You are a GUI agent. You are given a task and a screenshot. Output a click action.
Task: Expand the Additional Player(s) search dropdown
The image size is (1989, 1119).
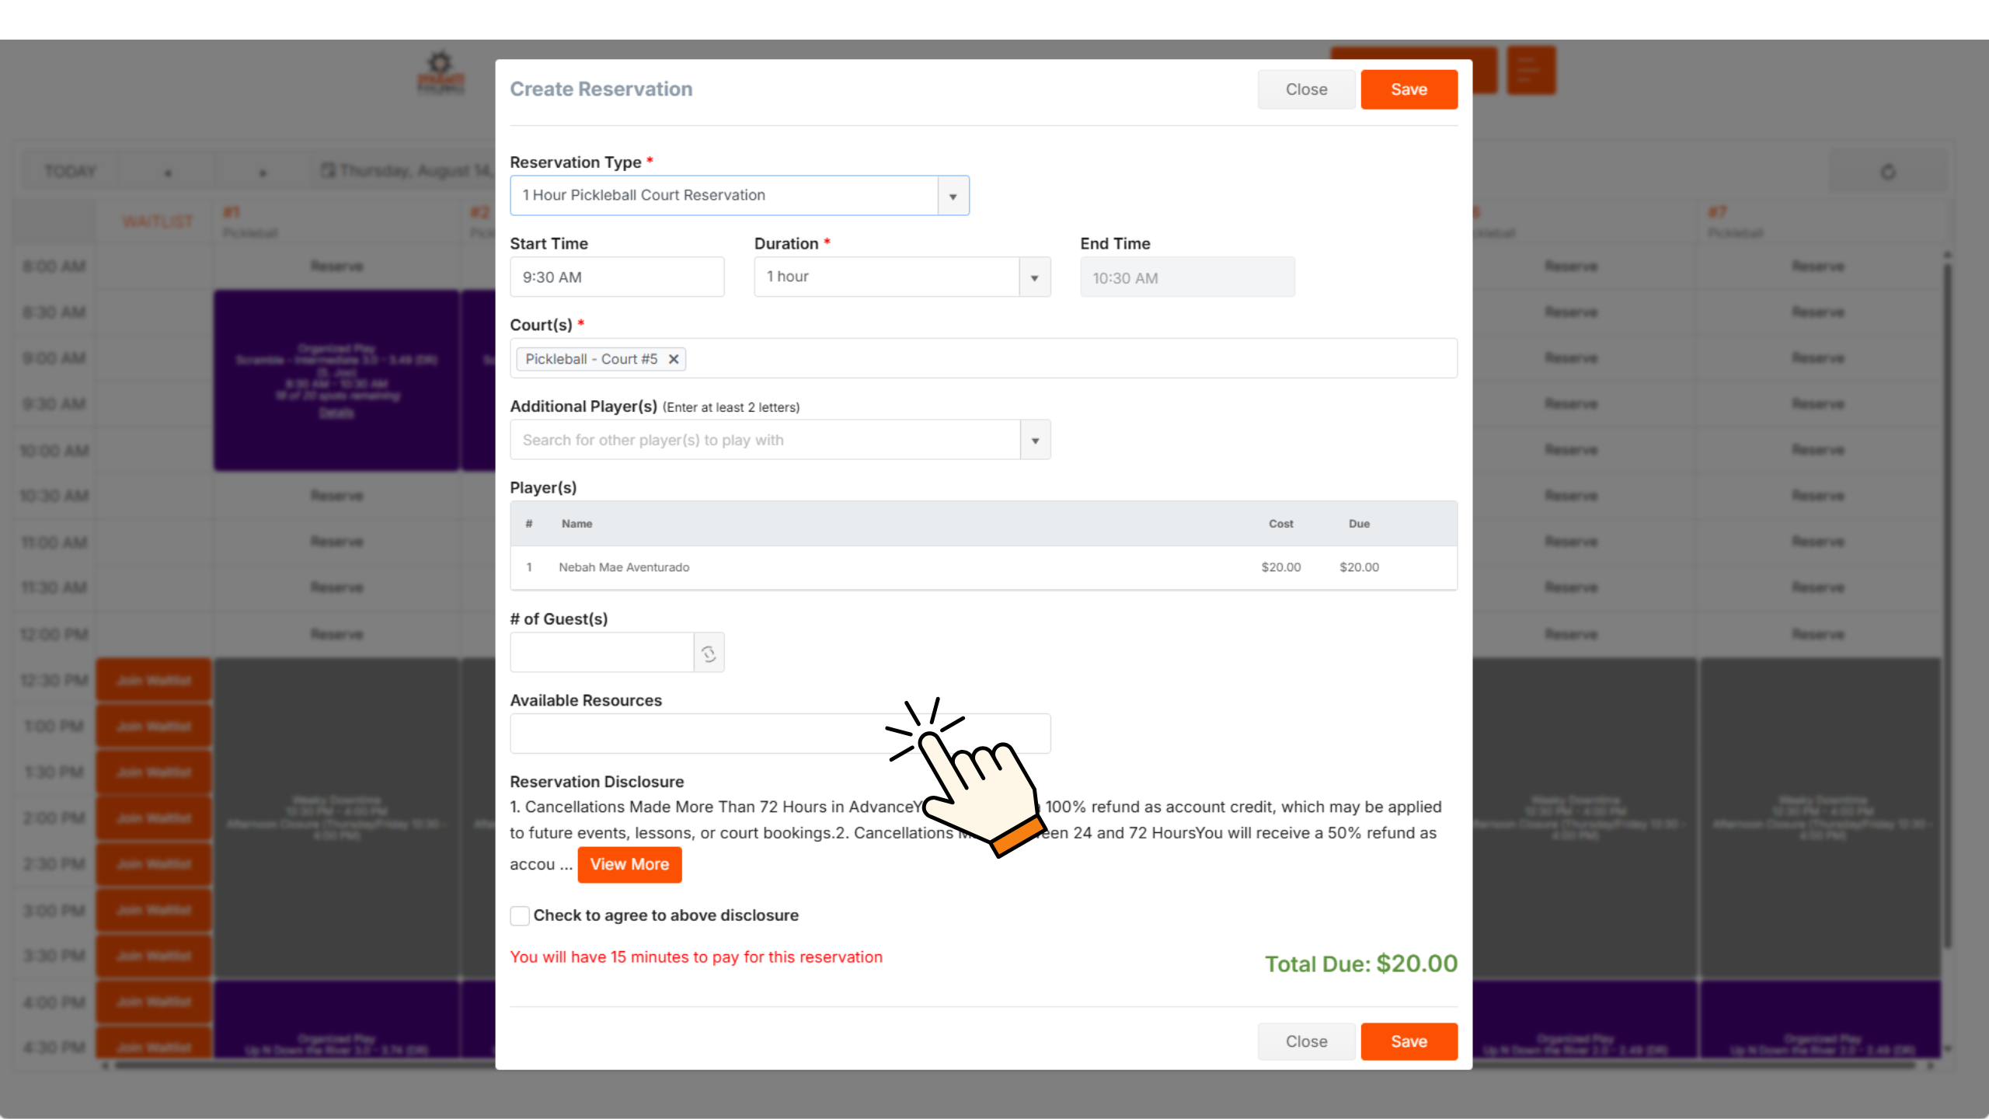click(x=1035, y=440)
